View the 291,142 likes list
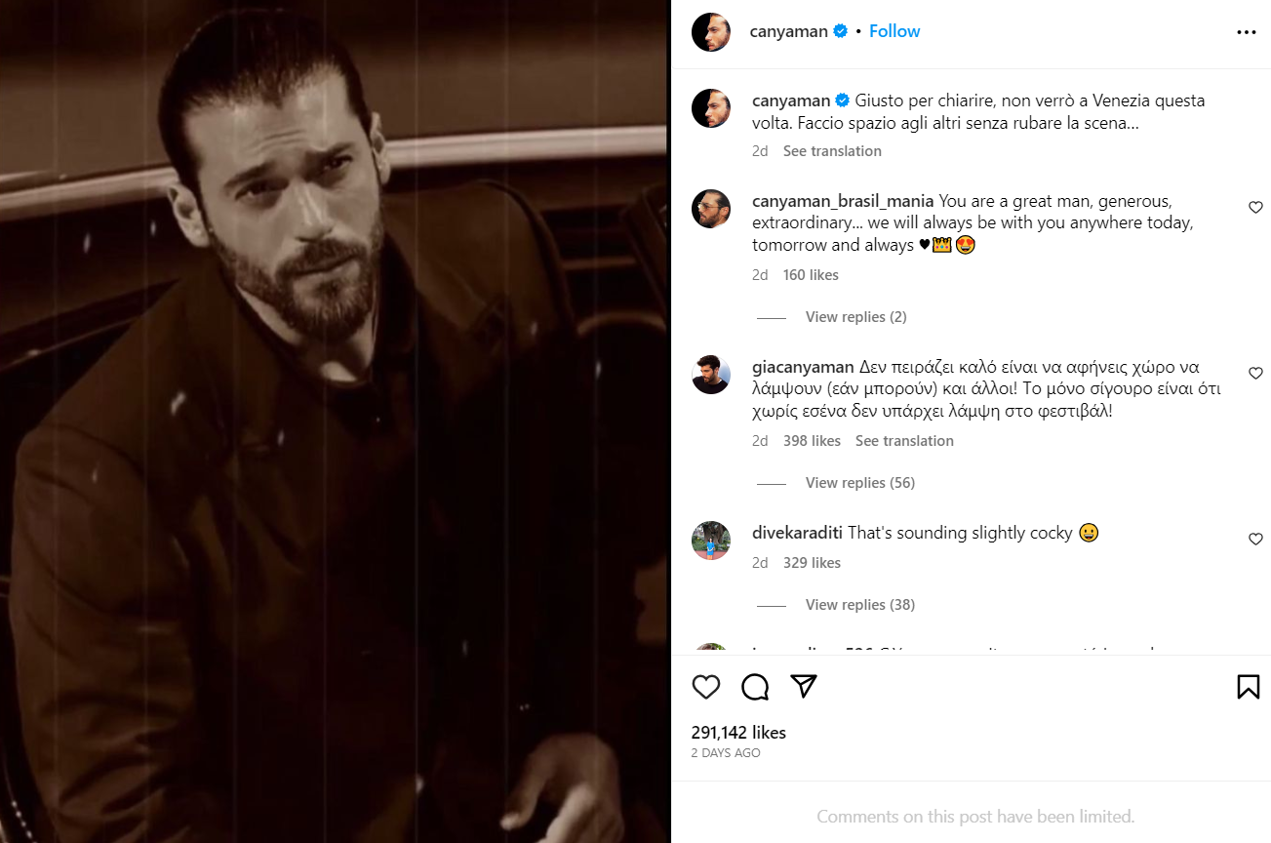The height and width of the screenshot is (843, 1271). coord(738,733)
